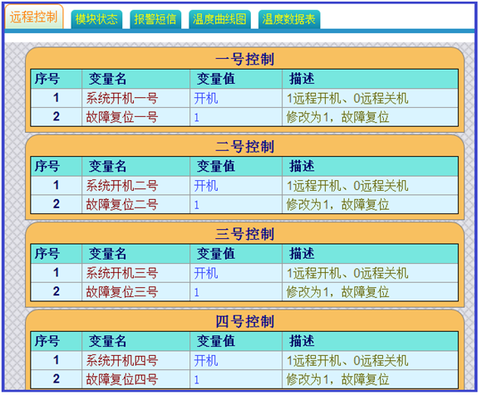Click the 开机 value for 系统开机四号
This screenshot has height=395, width=482.
click(x=206, y=361)
